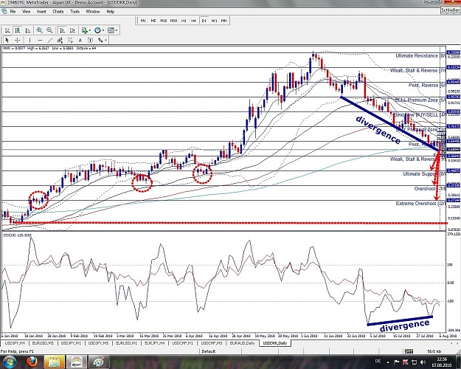This screenshot has height=369, width=461.
Task: Launch Firefox from the taskbar
Action: click(32, 362)
